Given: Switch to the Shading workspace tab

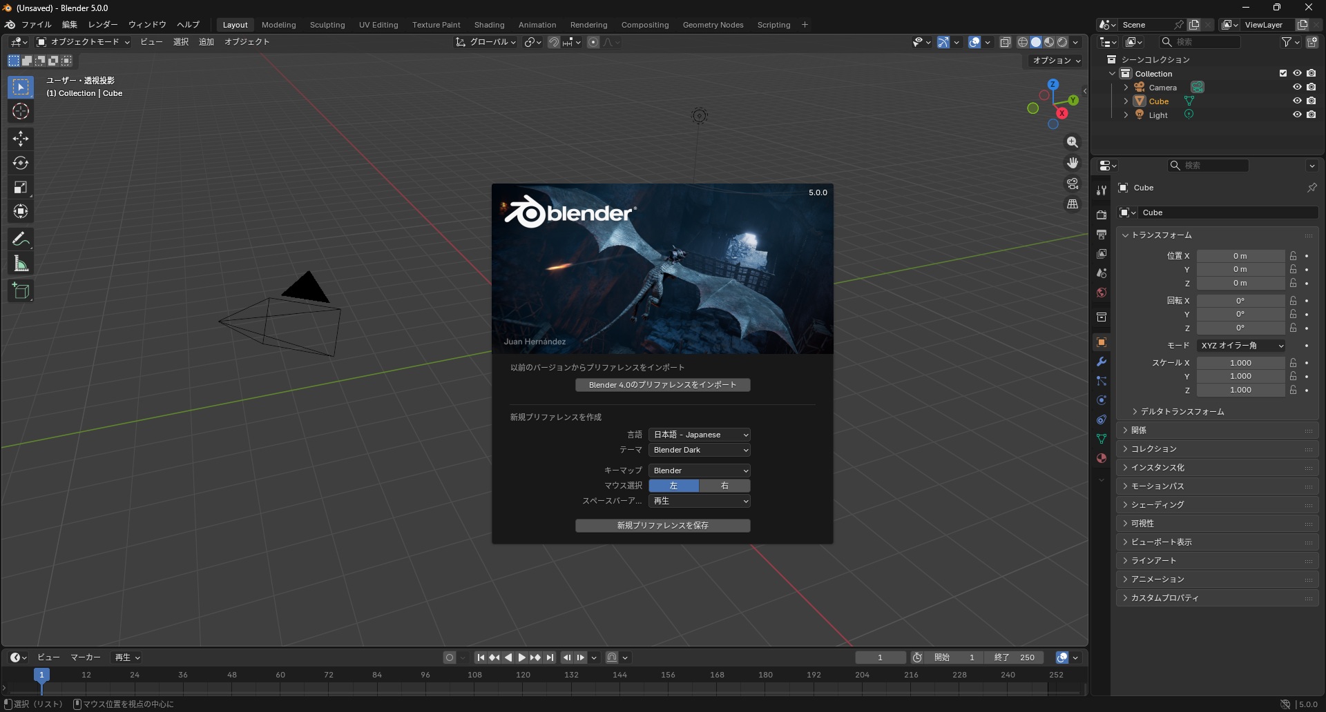Looking at the screenshot, I should click(489, 24).
